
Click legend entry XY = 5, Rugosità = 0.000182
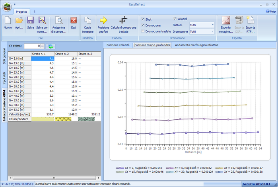click(x=189, y=168)
